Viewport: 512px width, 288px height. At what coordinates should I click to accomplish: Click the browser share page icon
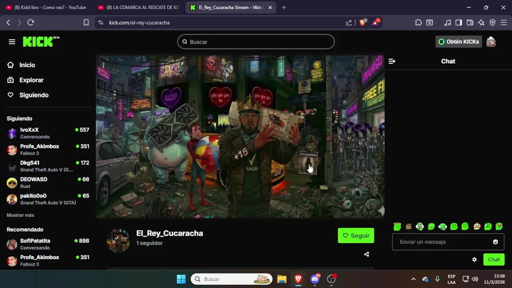[x=349, y=23]
